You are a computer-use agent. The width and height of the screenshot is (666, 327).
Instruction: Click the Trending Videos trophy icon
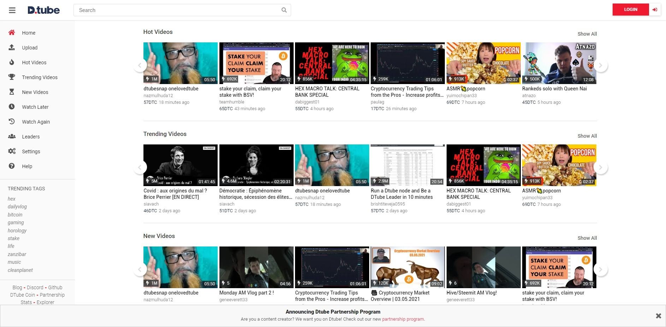(x=12, y=77)
